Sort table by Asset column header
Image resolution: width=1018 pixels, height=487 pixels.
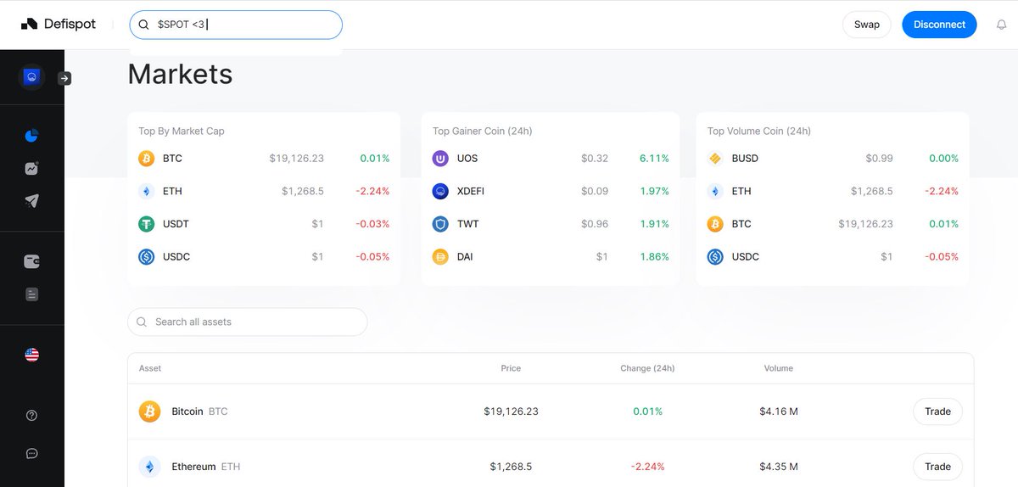[x=150, y=368]
